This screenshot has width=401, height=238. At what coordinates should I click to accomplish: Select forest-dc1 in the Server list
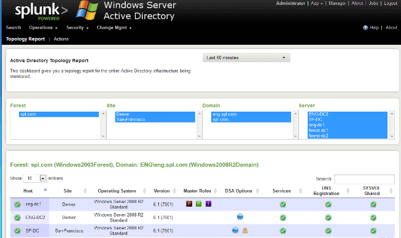point(348,130)
